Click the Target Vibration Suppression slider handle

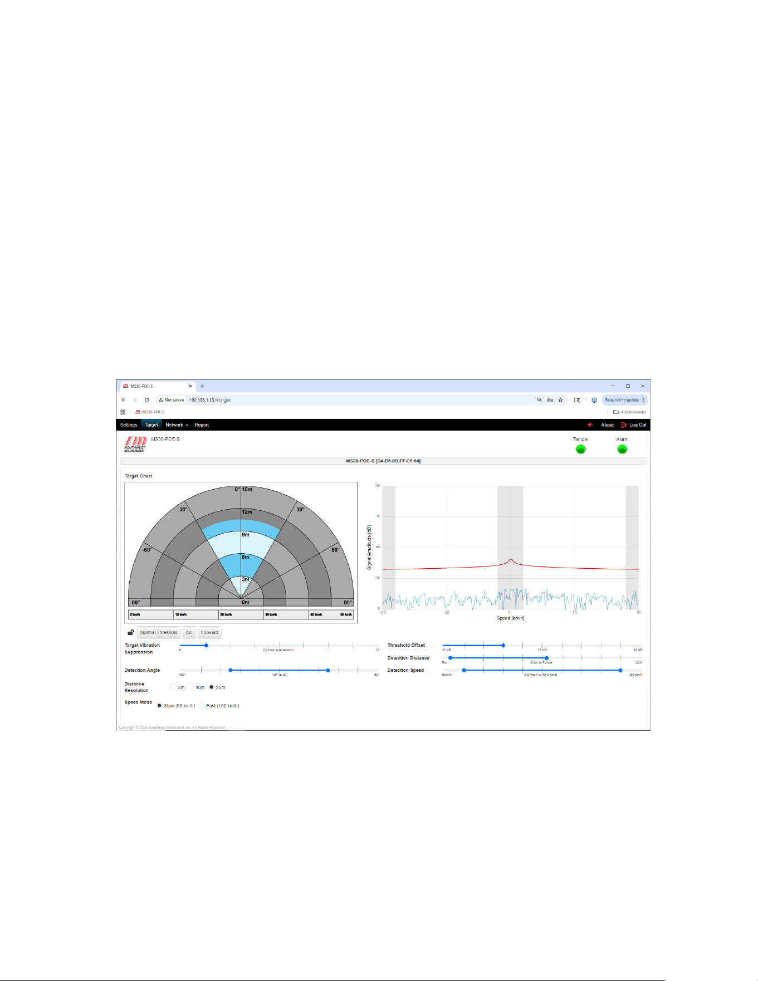[206, 646]
